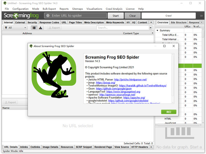Image resolution: width=206 pixels, height=154 pixels.
Task: Click the Crawl progress bar
Action: pos(169,16)
